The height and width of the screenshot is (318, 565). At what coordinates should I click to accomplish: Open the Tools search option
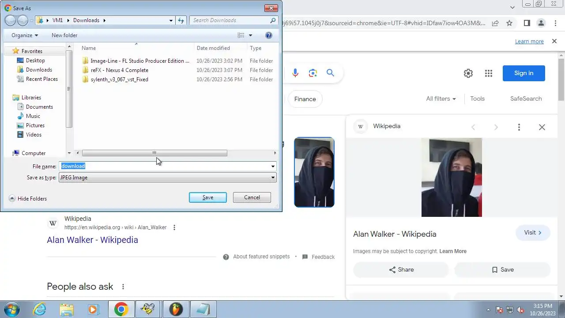pos(477,99)
